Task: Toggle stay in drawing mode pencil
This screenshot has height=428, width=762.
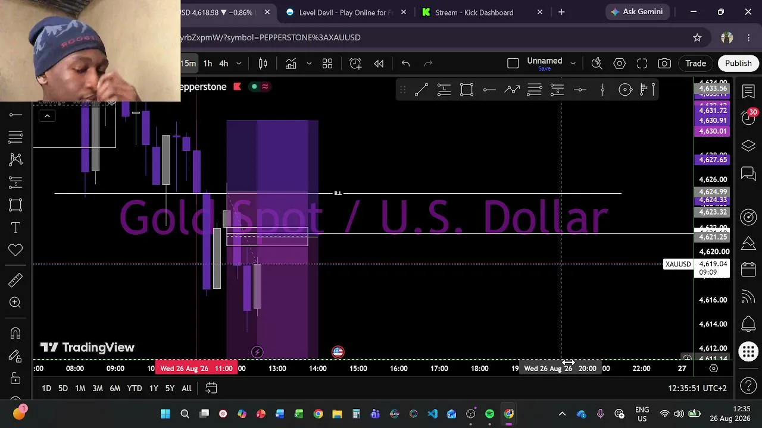Action: (15, 356)
